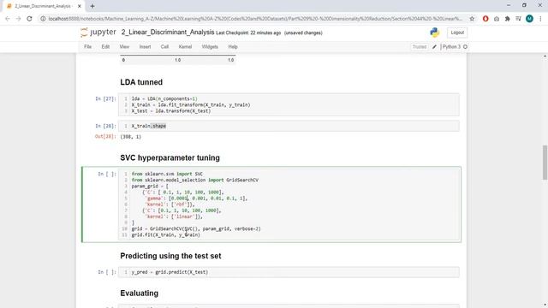
Task: Click the Logout button
Action: pos(457,33)
